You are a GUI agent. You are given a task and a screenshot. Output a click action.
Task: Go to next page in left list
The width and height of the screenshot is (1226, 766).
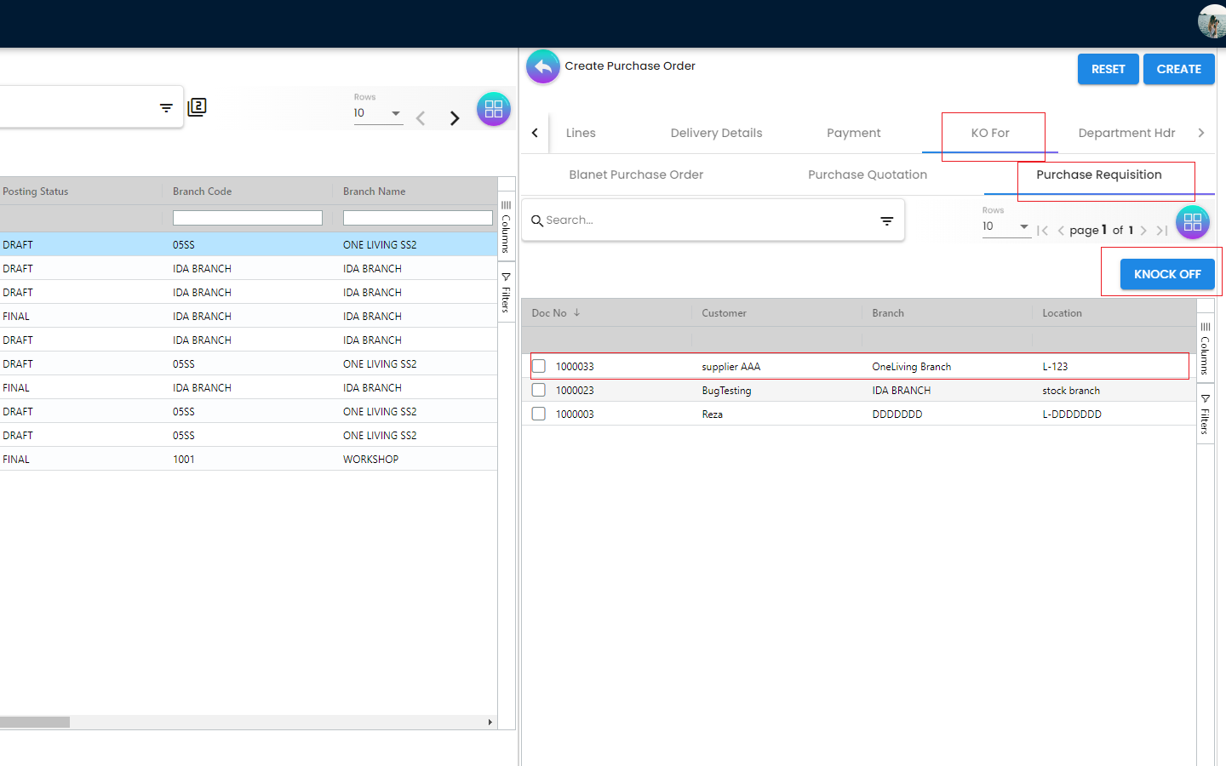click(455, 118)
